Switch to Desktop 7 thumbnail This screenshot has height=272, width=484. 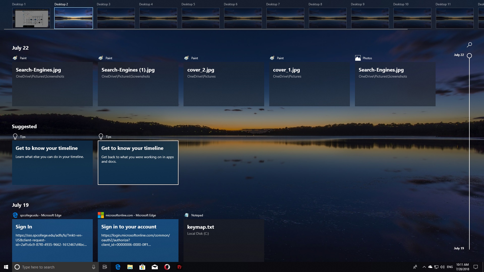285,18
